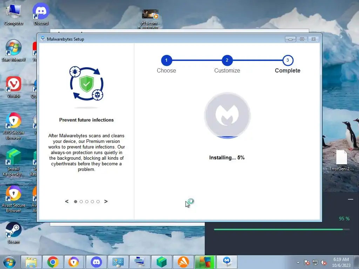Minimize the dark installer window
The height and width of the screenshot is (269, 359).
point(350,199)
